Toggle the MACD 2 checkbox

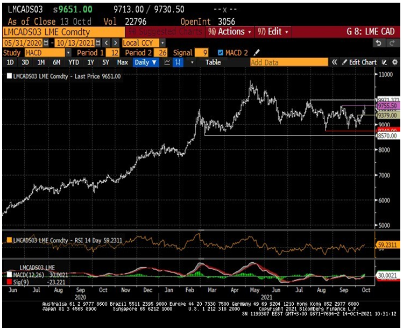(x=220, y=53)
